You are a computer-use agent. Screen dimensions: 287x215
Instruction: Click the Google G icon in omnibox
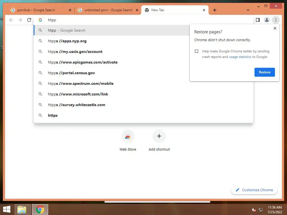[40, 20]
